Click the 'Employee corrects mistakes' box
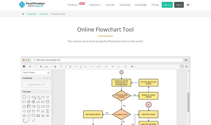This screenshot has height=125, width=211. (x=148, y=96)
